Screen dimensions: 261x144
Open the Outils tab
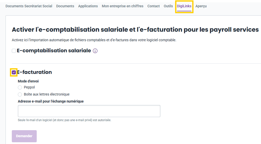168,6
